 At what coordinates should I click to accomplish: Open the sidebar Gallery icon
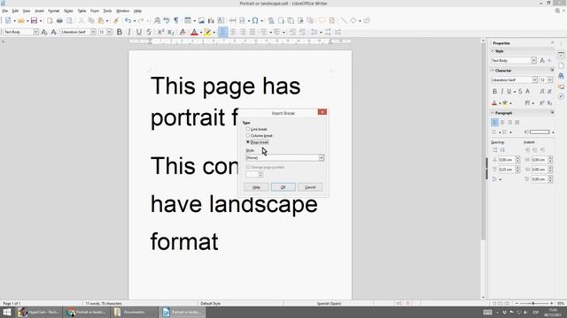pyautogui.click(x=561, y=87)
